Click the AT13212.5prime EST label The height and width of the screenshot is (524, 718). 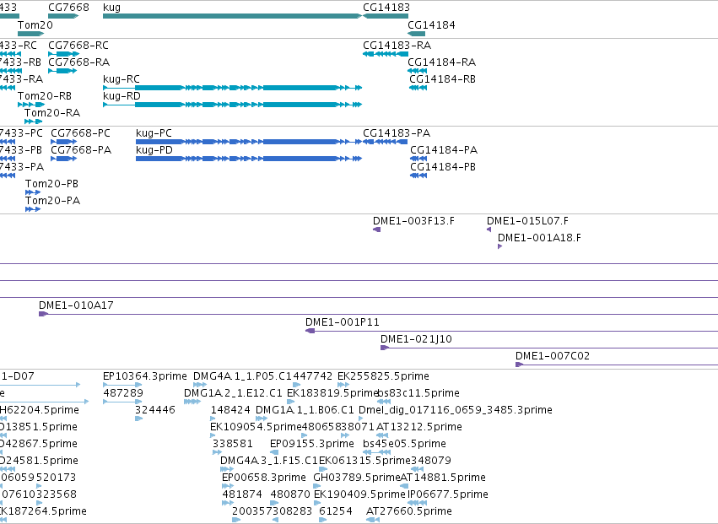click(419, 426)
